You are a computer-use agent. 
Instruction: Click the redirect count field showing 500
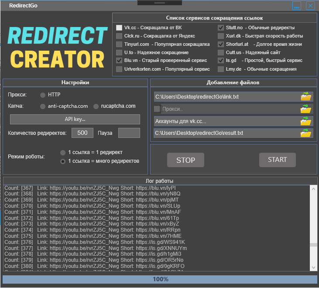(x=82, y=133)
